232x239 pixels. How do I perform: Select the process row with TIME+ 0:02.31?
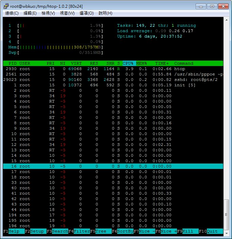113,145
